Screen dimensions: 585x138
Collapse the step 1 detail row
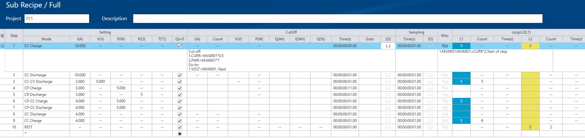pyautogui.click(x=2, y=46)
